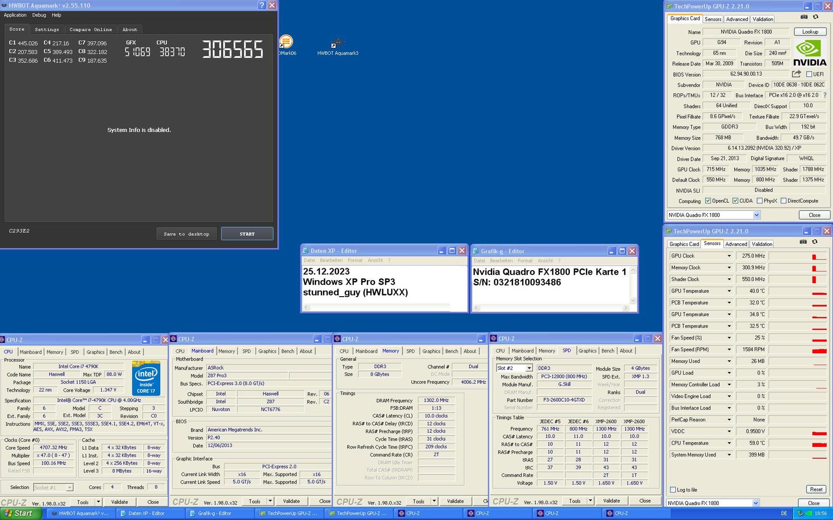Click Close in the CPU-Z SPD window
Screen dimensions: 833x520
coord(645,501)
